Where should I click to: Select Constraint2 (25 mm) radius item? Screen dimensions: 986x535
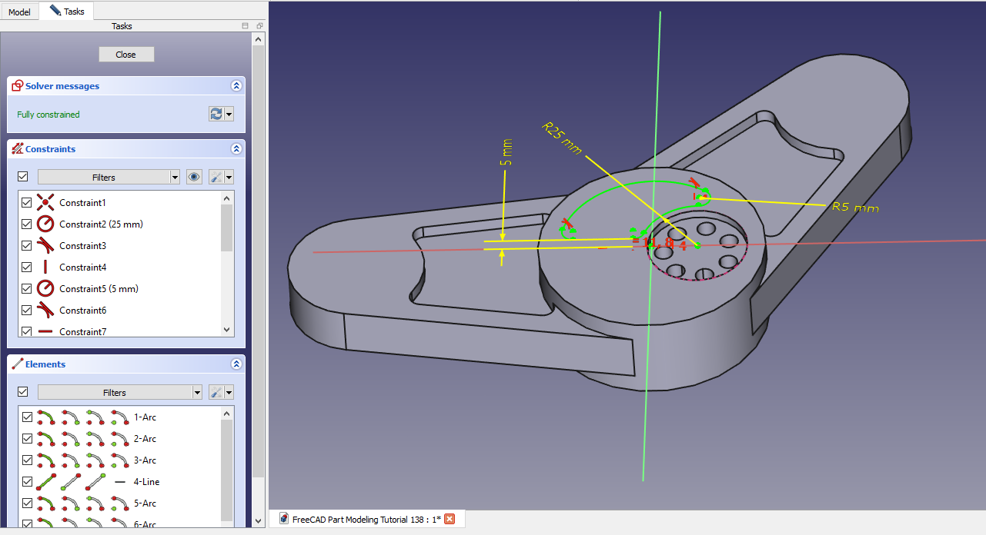coord(100,224)
